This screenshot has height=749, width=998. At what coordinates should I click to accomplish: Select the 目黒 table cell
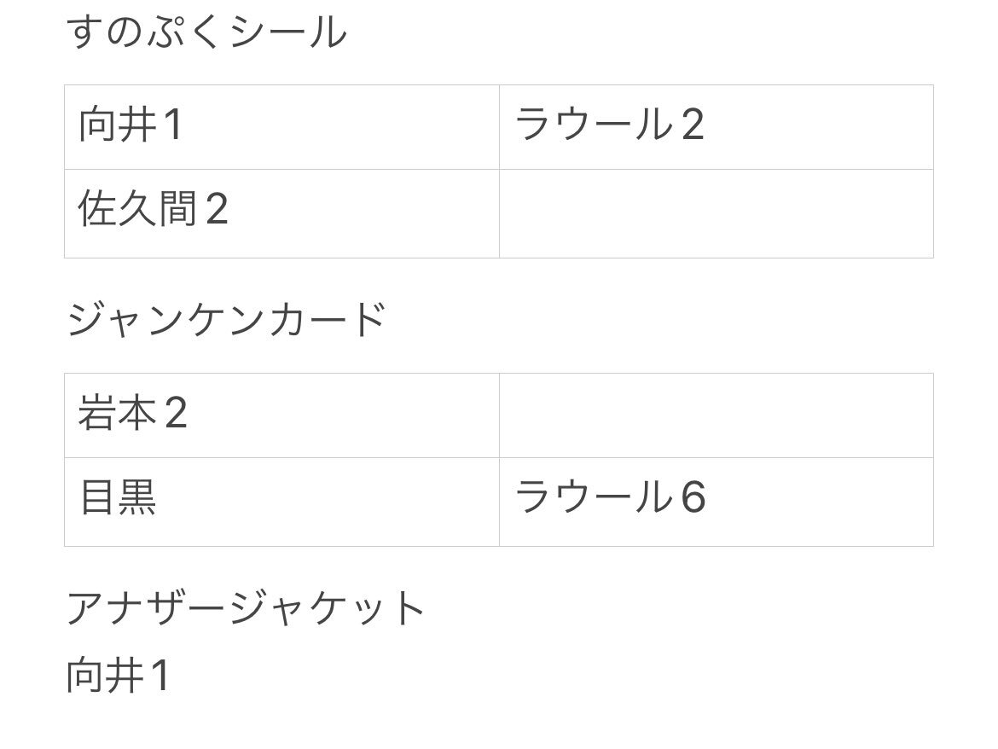pyautogui.click(x=282, y=502)
